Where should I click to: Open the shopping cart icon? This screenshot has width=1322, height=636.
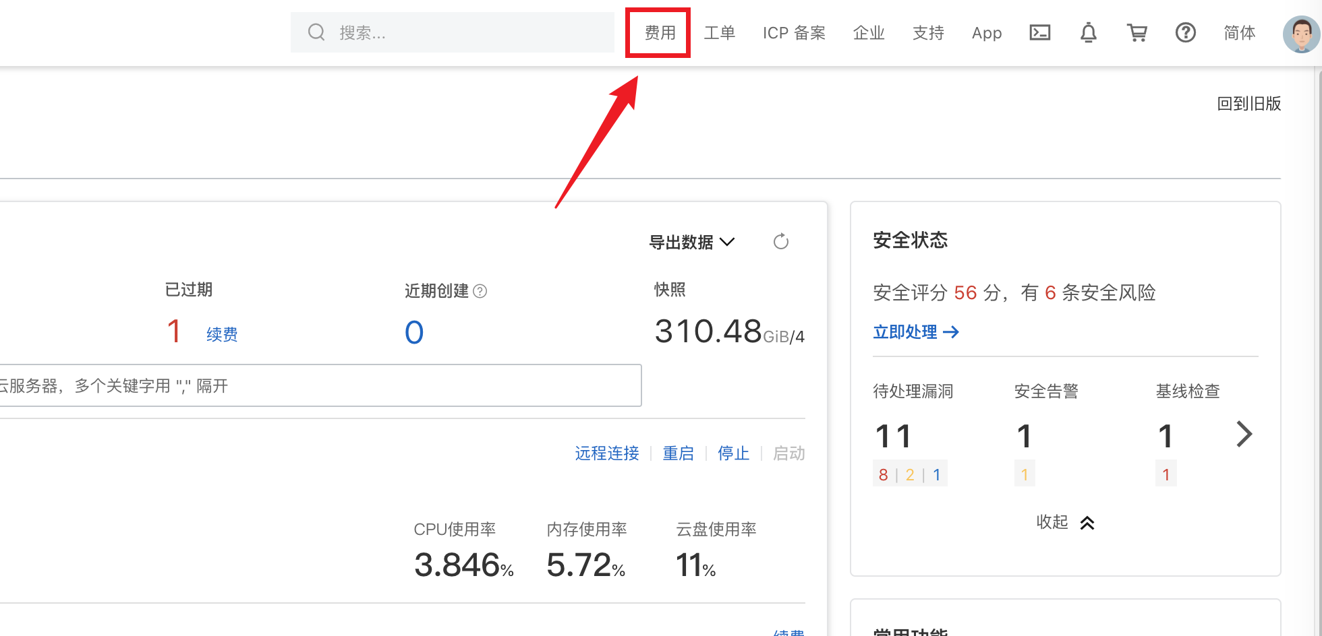coord(1137,32)
